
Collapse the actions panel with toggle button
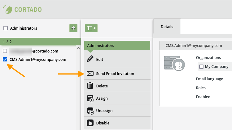pyautogui.click(x=91, y=28)
